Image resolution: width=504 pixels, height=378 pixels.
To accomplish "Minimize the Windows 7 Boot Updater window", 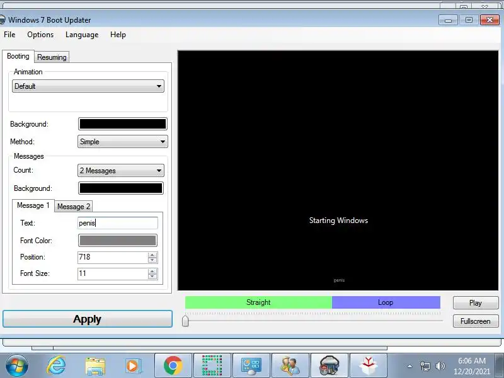I will pyautogui.click(x=449, y=20).
